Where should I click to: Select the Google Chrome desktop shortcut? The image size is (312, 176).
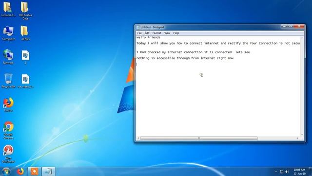(8, 130)
